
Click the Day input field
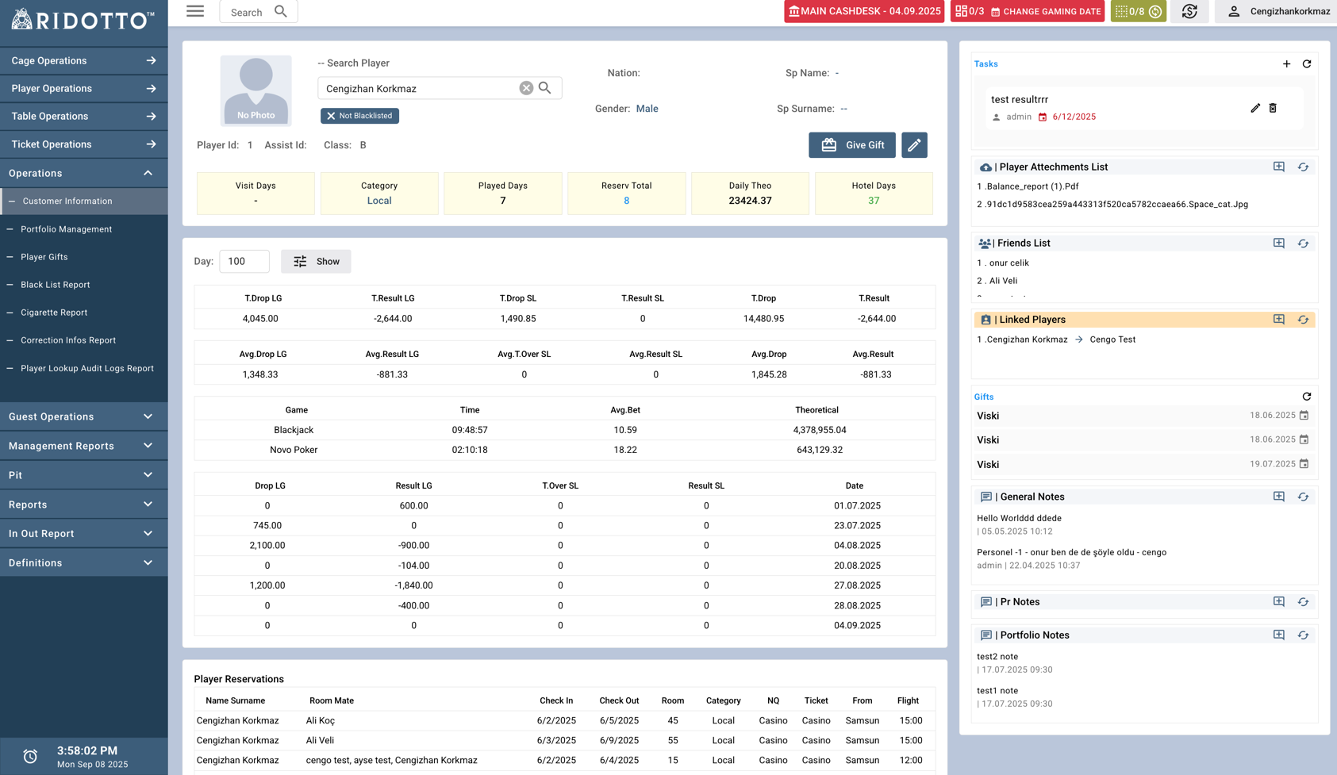[244, 261]
